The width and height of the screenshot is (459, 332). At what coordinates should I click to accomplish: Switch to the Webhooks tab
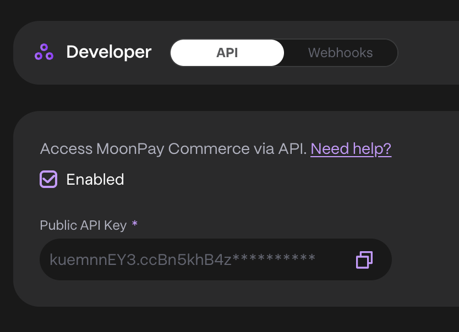click(x=341, y=53)
